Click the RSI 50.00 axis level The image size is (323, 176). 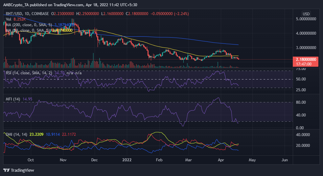(301, 79)
